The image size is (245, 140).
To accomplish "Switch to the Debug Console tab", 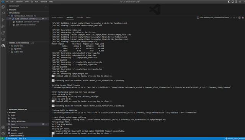I will [x=57, y=18].
